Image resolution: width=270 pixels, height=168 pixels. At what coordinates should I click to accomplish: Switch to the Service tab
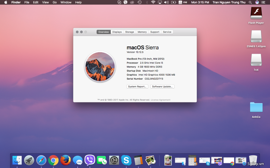tap(167, 32)
